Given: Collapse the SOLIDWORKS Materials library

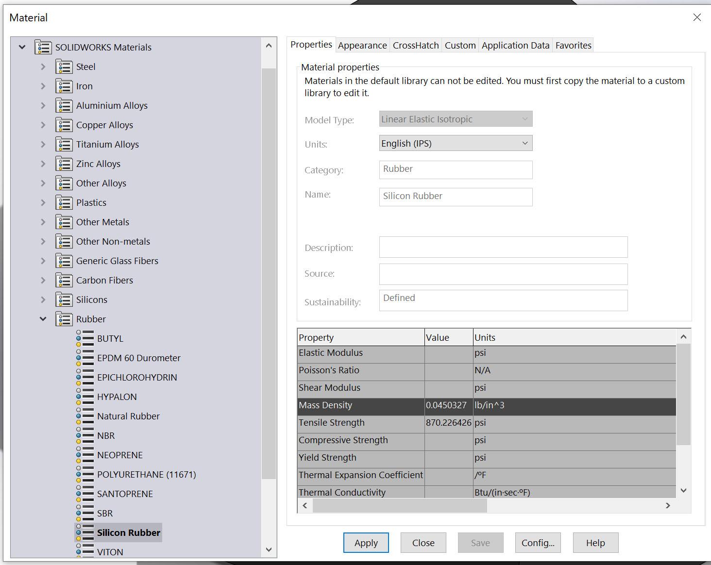Looking at the screenshot, I should tap(22, 47).
